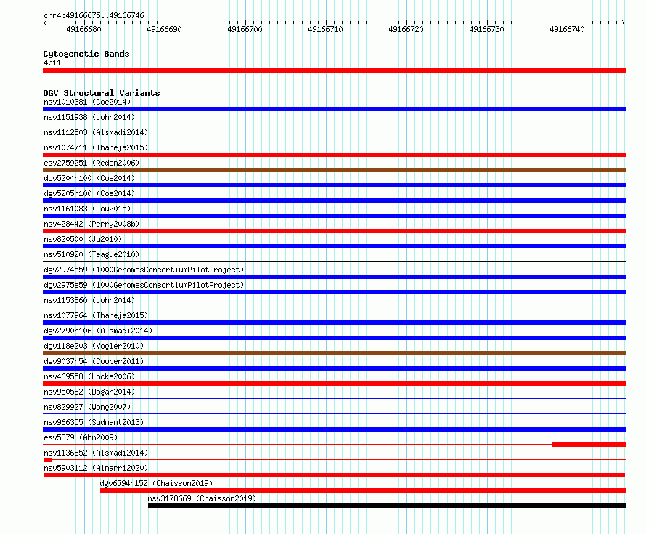Open variant nsv820500 (Ju2010)
This screenshot has width=646, height=534.
pos(83,239)
